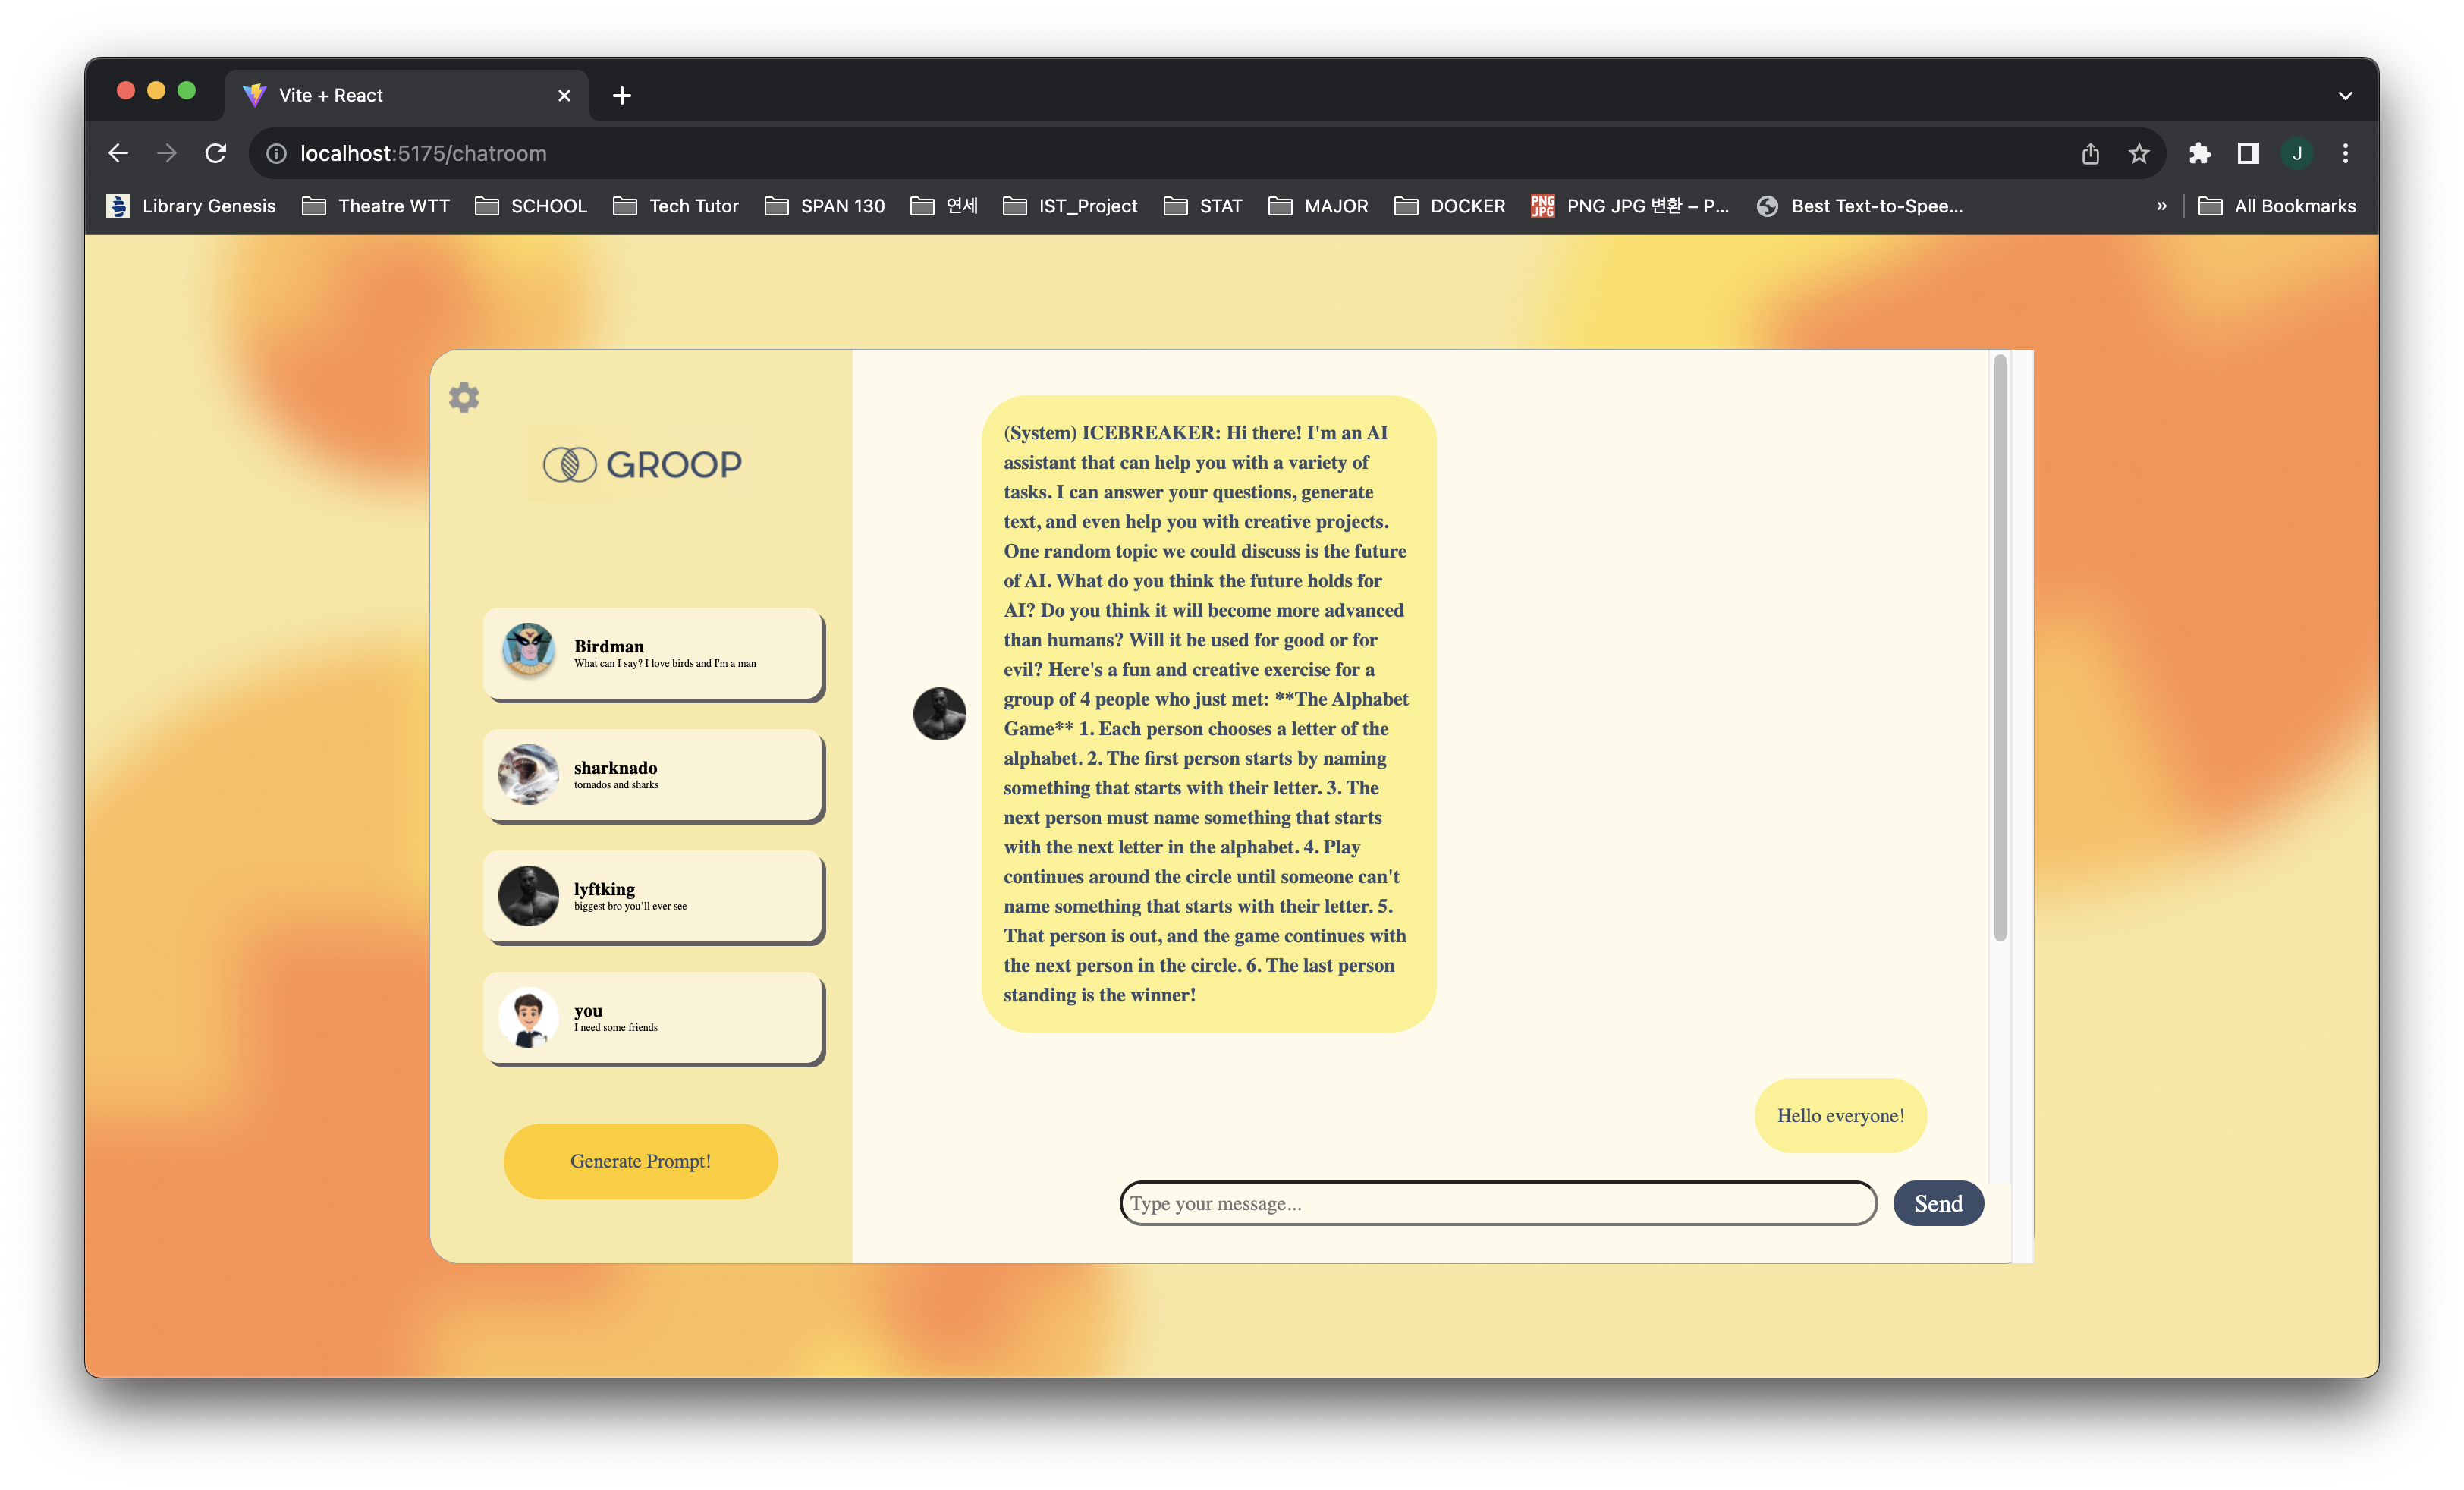Focus the Type your message field
Screen dimensions: 2464x1490
pyautogui.click(x=1497, y=1203)
